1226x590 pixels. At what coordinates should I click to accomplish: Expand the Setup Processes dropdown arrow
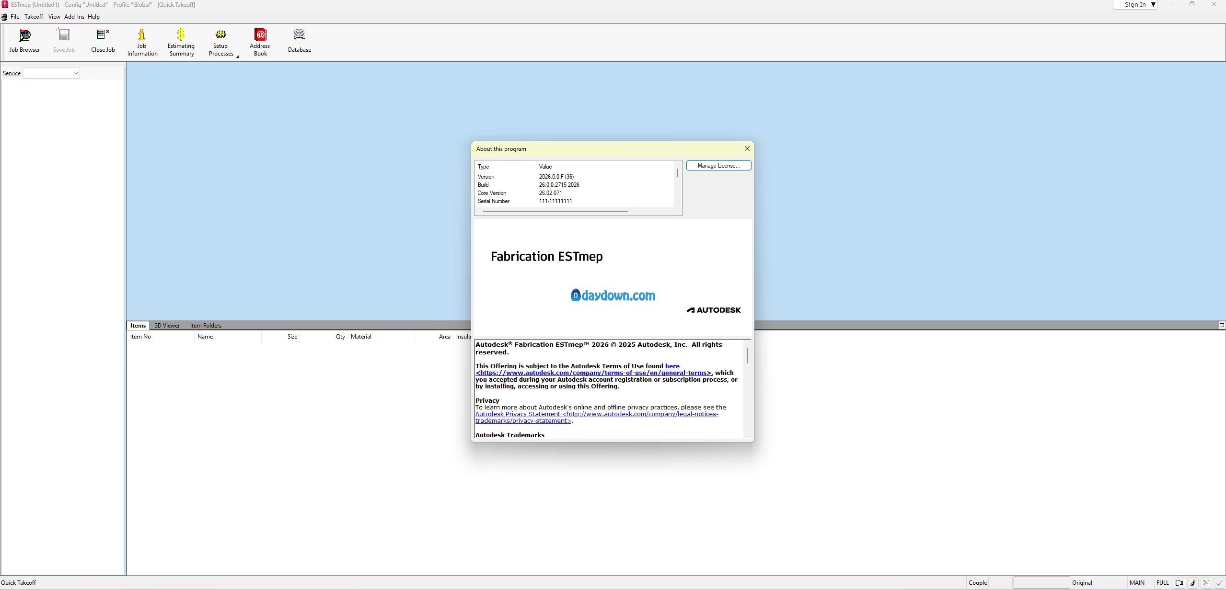click(x=237, y=57)
